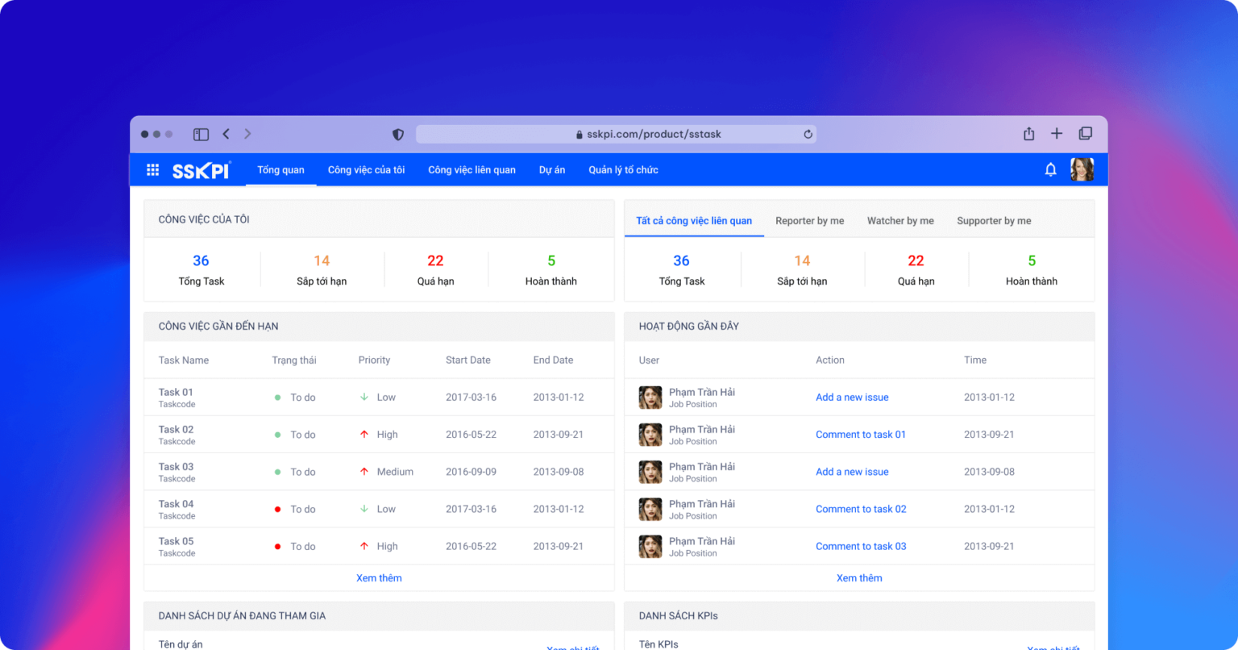This screenshot has width=1238, height=650.
Task: Click the Add a new issue link
Action: [x=852, y=397]
